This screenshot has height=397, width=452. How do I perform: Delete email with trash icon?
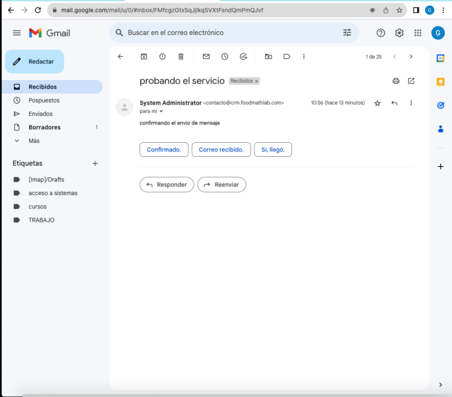pyautogui.click(x=181, y=57)
